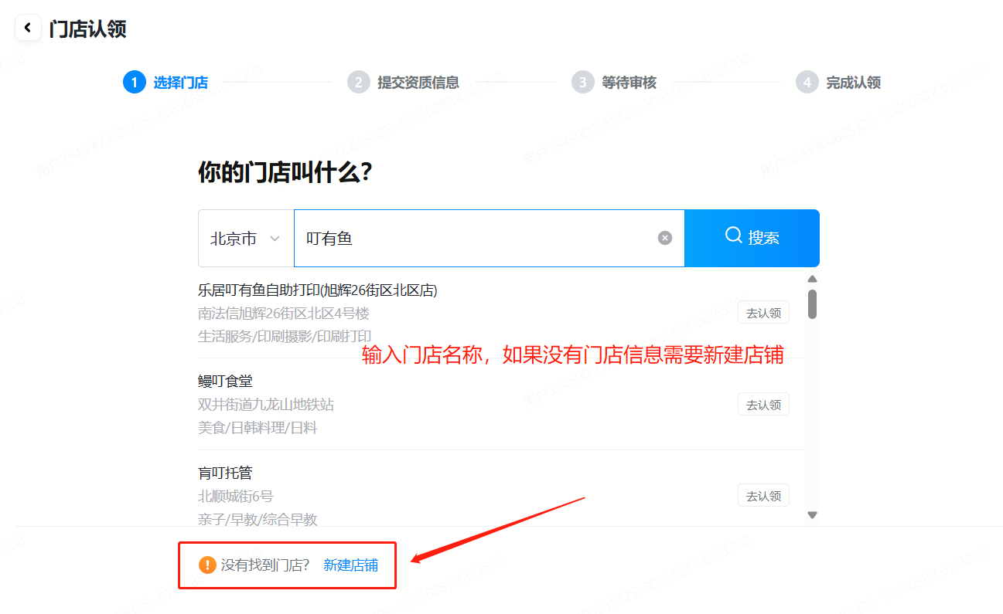Select the 鳗叮食堂 result entry

[225, 382]
